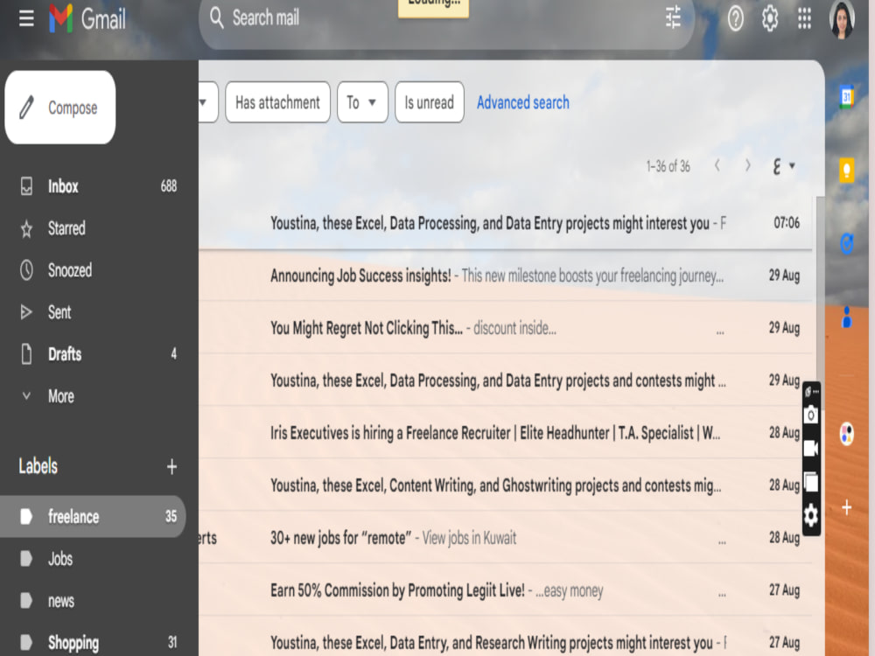Open Advanced search link

523,102
